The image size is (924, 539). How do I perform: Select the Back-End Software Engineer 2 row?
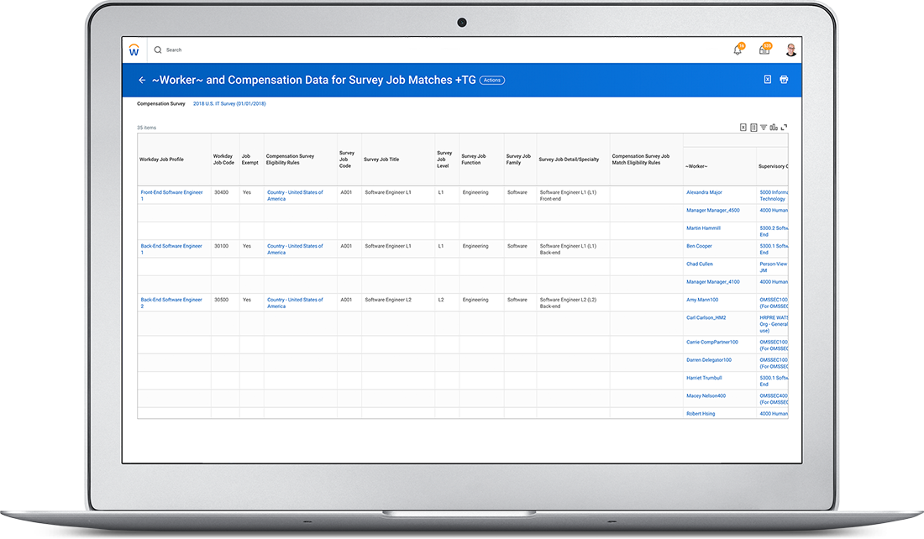pyautogui.click(x=171, y=303)
